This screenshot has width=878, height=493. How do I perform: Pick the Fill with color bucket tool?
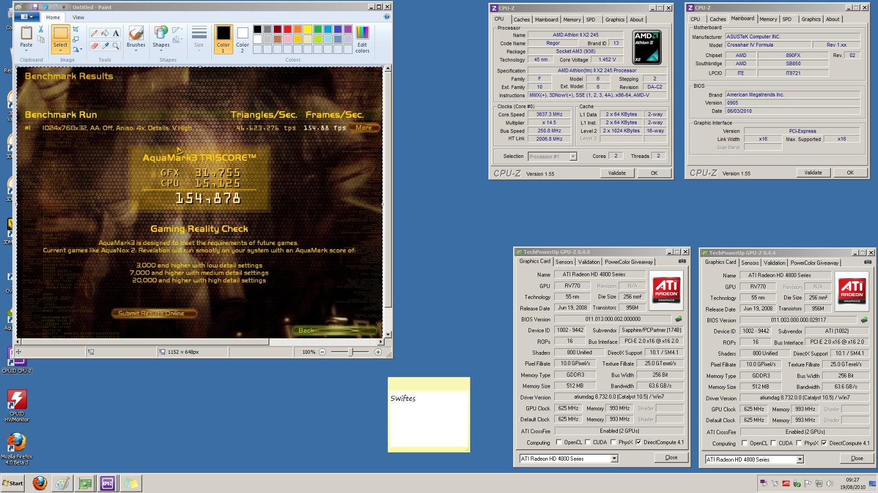(x=105, y=33)
